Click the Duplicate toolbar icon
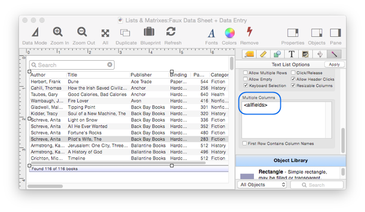Image resolution: width=365 pixels, height=212 pixels. click(126, 36)
